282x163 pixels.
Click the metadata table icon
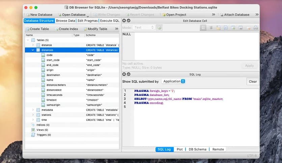[x=38, y=110]
